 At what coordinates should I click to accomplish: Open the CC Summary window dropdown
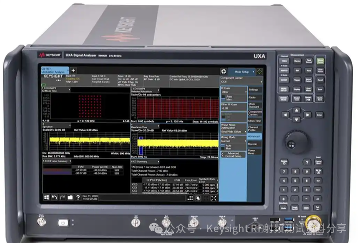tap(145, 162)
